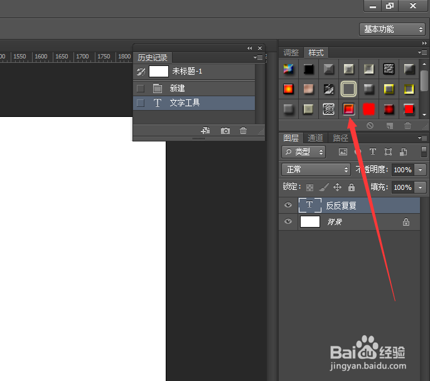
Task: Toggle layer filtering switch on or off
Action: [x=424, y=152]
